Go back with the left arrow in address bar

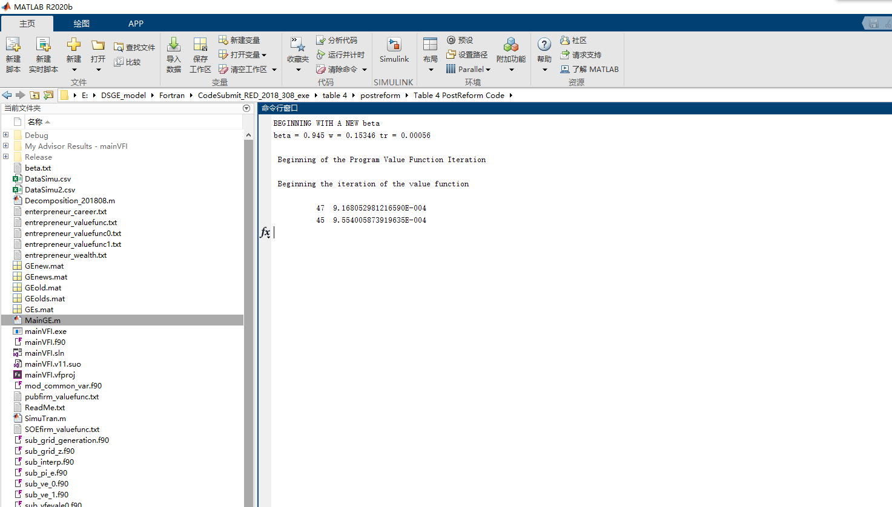click(x=7, y=95)
